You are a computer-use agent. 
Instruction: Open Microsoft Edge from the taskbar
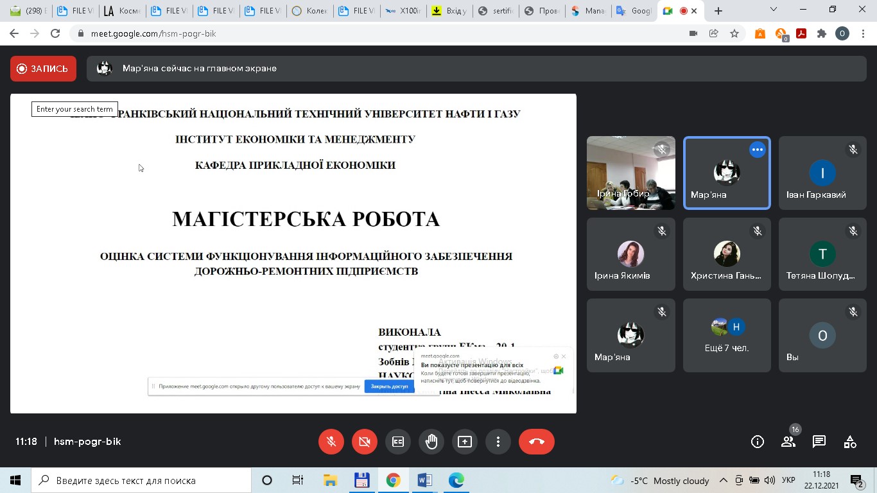tap(456, 480)
